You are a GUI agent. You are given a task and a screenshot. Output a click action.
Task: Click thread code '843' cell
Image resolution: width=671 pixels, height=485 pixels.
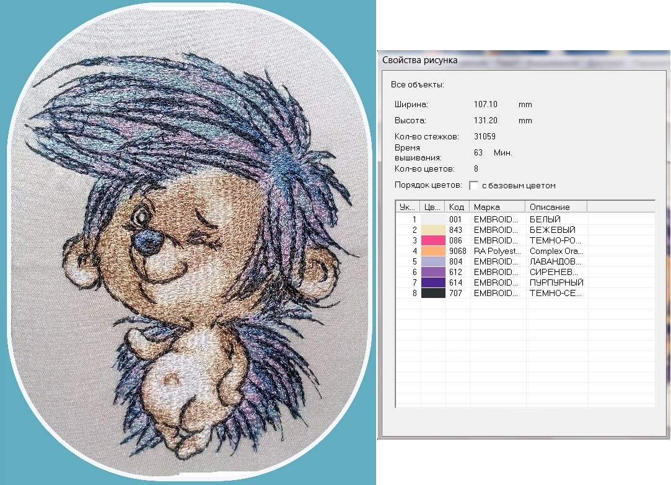[x=455, y=230]
